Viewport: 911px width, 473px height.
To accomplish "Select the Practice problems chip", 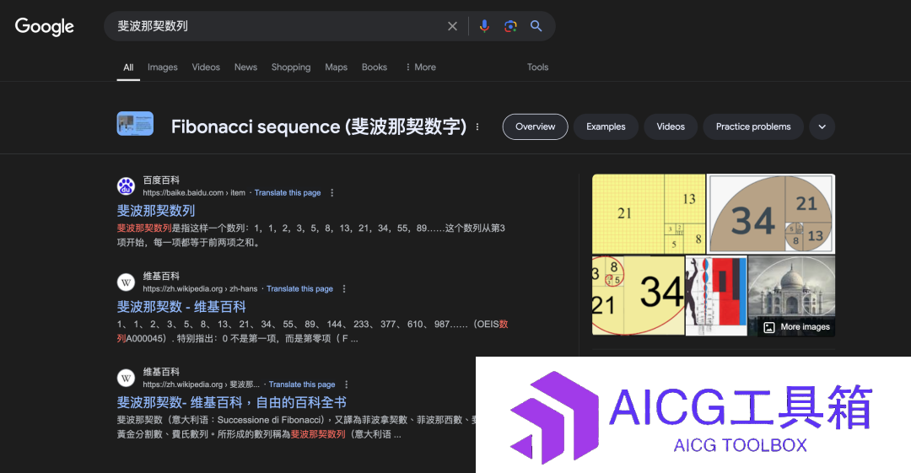I will (753, 126).
